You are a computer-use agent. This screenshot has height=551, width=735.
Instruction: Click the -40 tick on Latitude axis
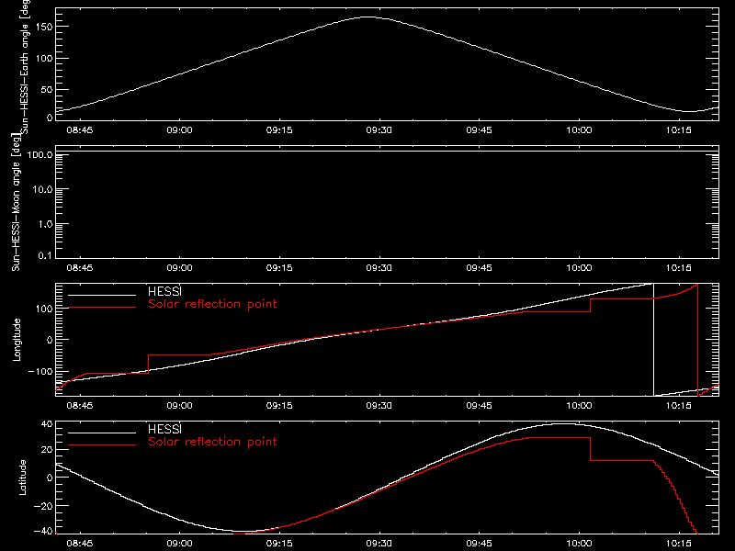[x=43, y=532]
